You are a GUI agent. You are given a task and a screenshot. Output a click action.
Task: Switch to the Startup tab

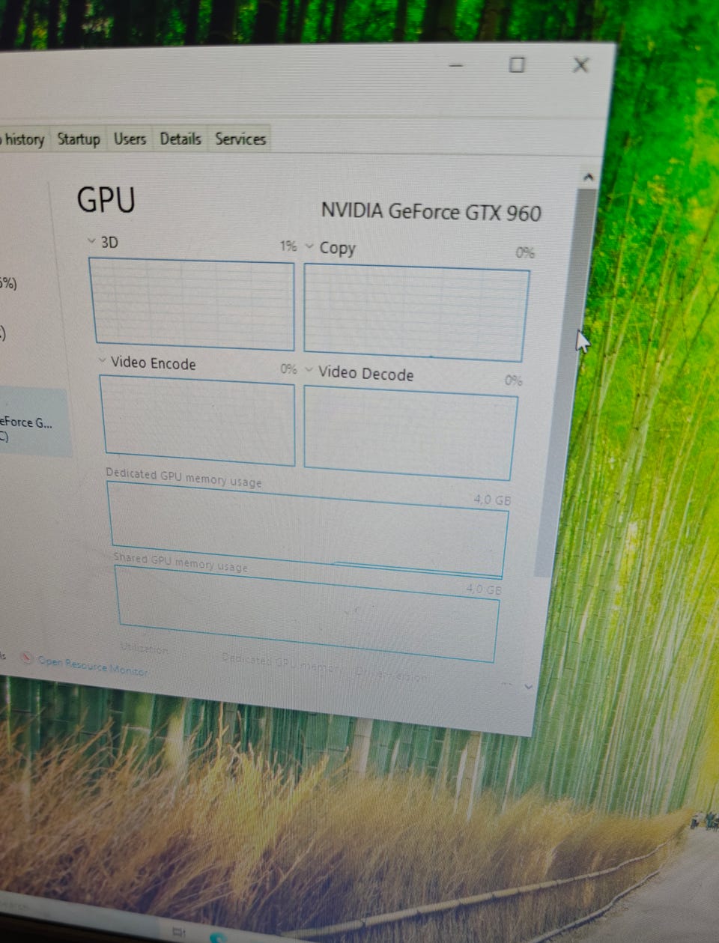[x=79, y=139]
